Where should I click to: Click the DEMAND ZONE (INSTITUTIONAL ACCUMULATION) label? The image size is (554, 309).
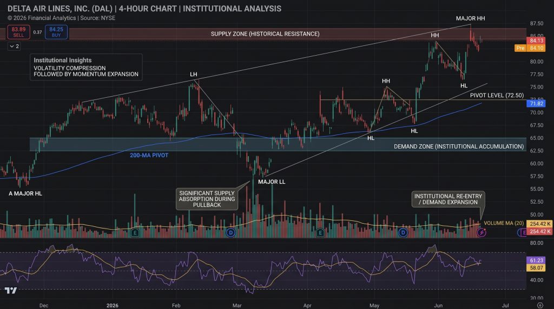coord(459,146)
